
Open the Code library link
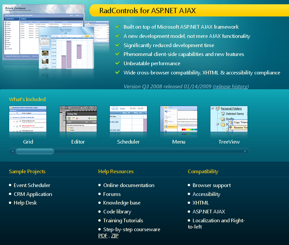pyautogui.click(x=117, y=212)
